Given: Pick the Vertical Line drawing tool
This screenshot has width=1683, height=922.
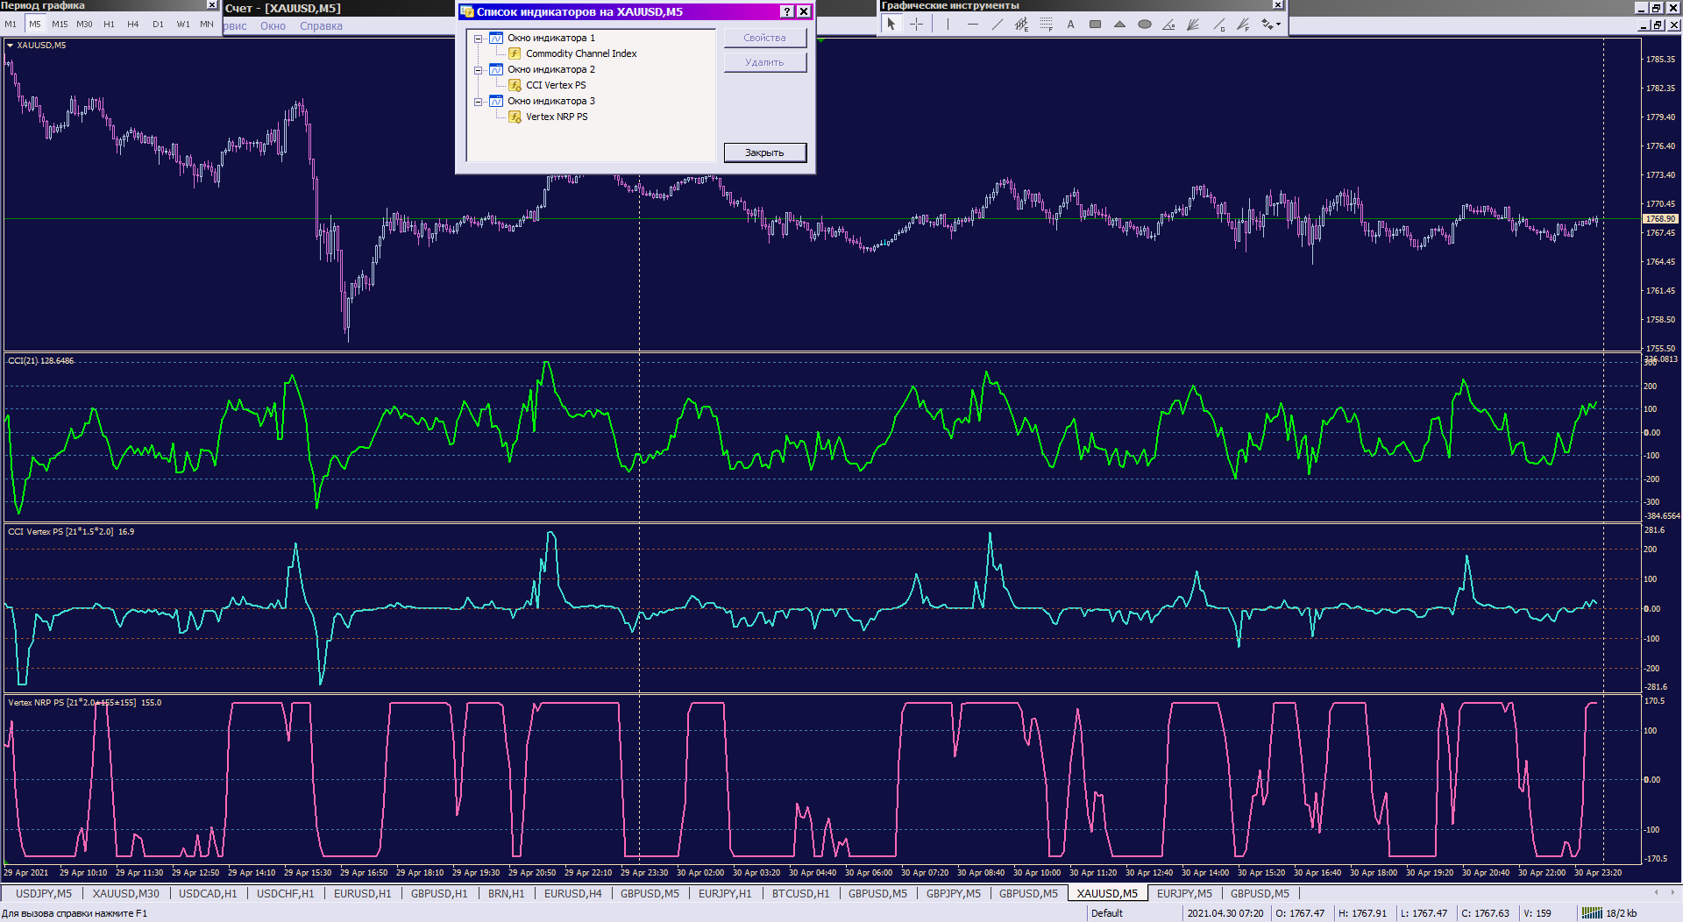Looking at the screenshot, I should coord(948,25).
